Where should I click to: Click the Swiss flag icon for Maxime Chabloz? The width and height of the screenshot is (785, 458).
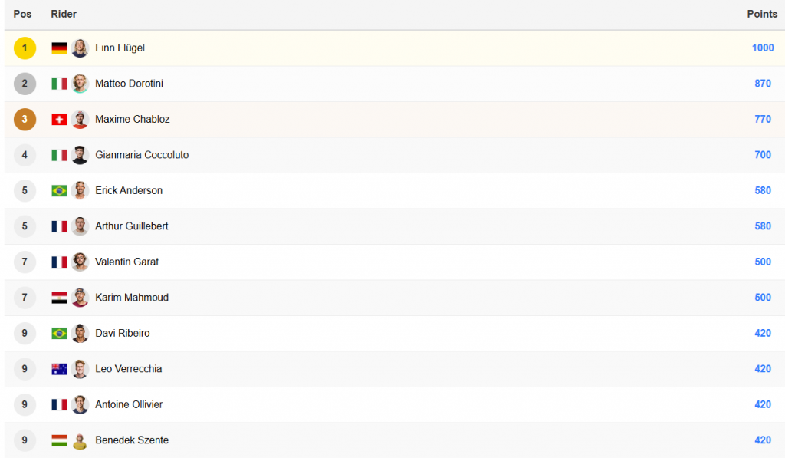[x=59, y=120]
